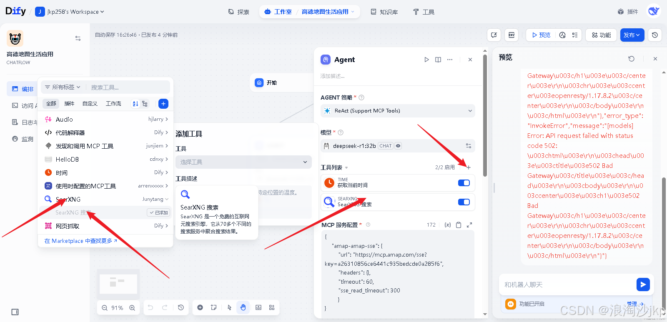Click the 预览 run button
This screenshot has height=322, width=667.
tap(541, 35)
